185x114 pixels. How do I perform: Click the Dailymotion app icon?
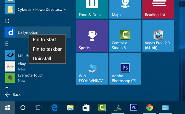point(10,32)
